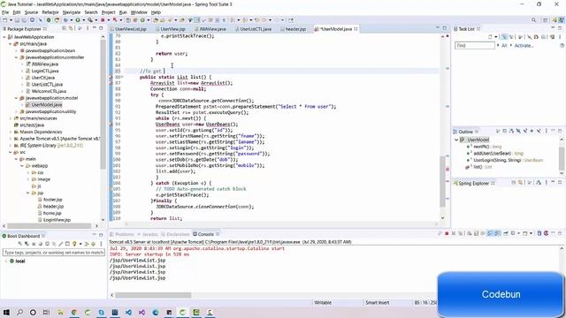
Task: Open the File menu
Action: click(5, 12)
